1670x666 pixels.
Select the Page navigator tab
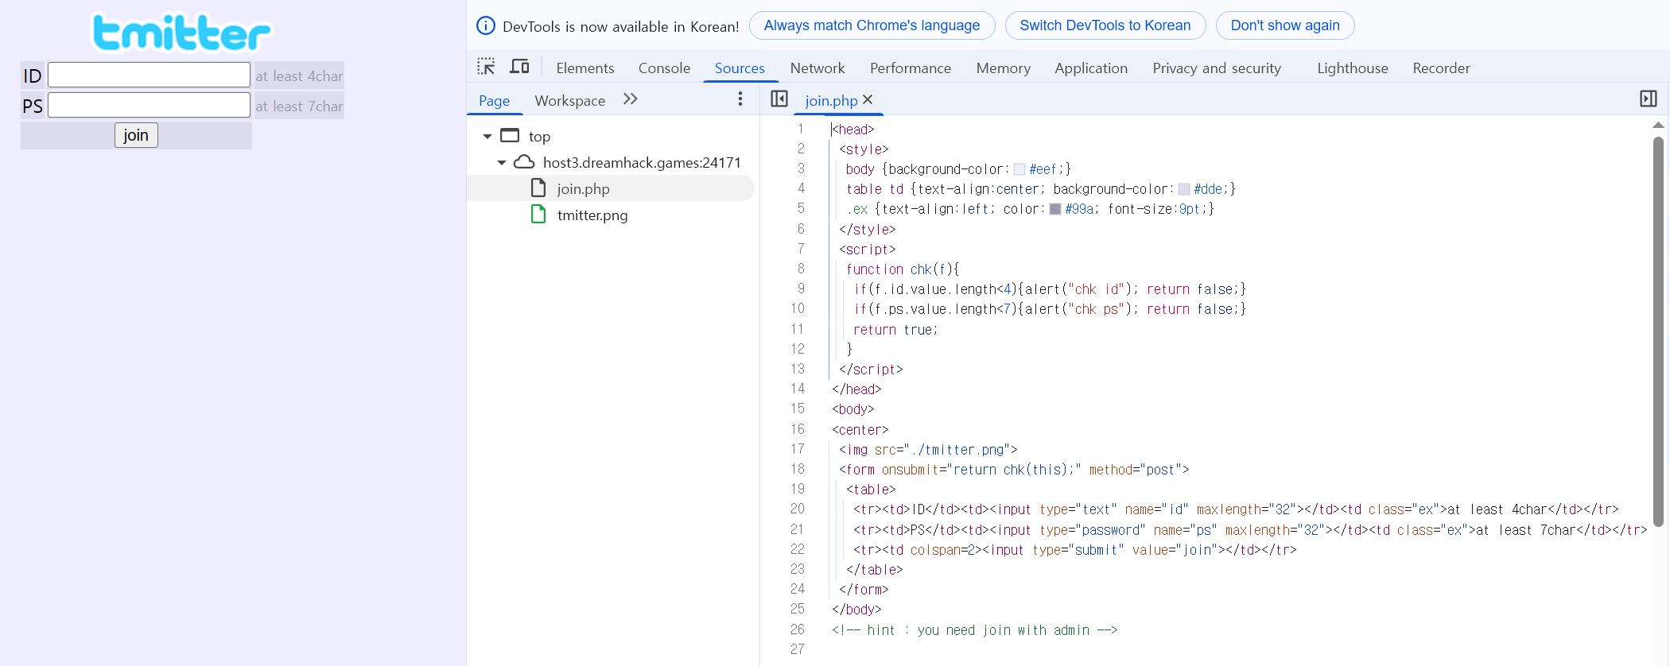[x=494, y=100]
